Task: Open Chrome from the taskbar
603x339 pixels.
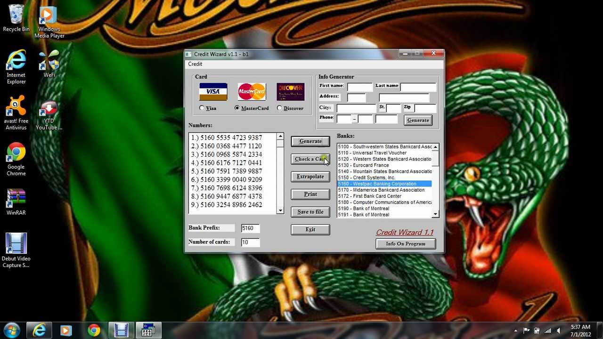Action: (94, 331)
